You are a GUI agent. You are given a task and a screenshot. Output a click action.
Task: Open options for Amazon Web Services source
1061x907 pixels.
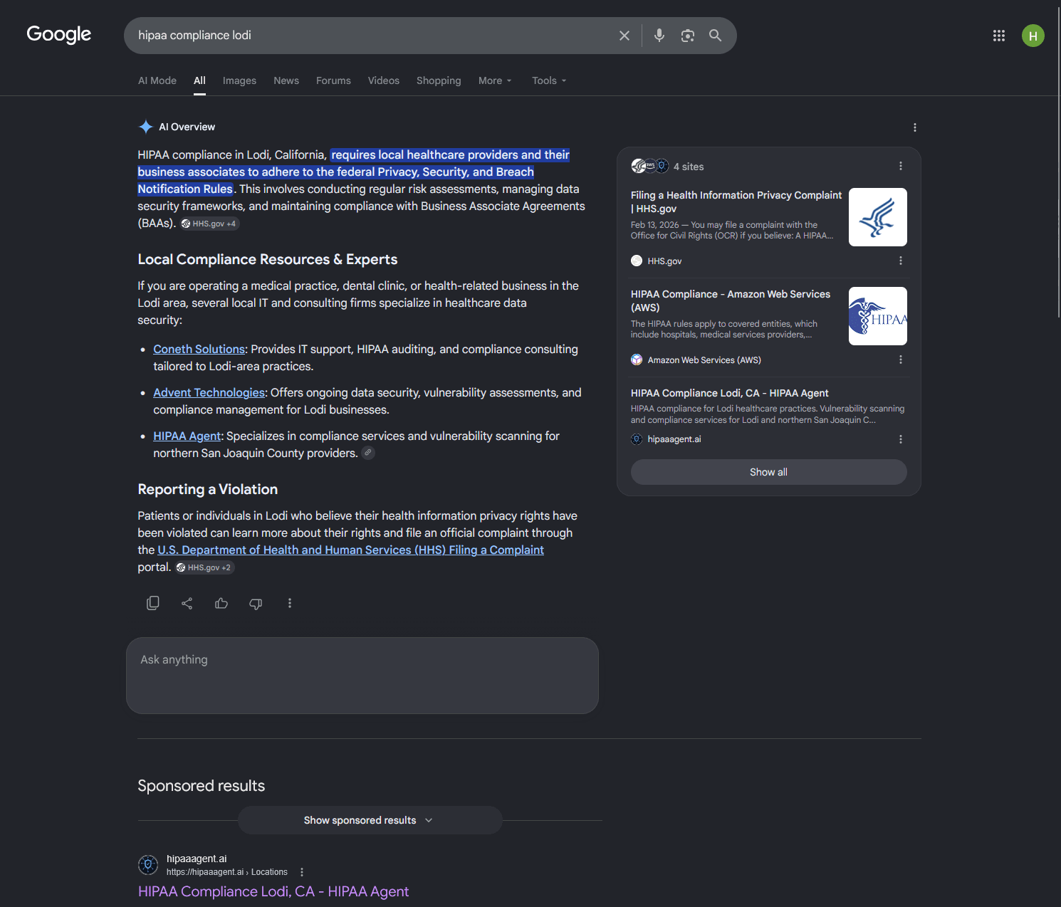point(901,360)
